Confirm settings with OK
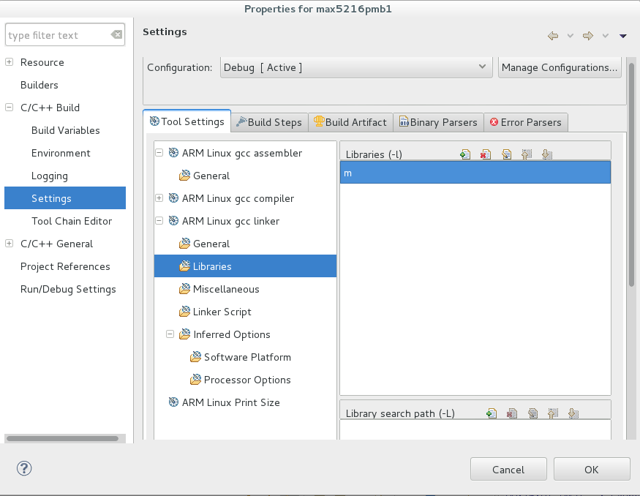This screenshot has height=496, width=640. (591, 468)
